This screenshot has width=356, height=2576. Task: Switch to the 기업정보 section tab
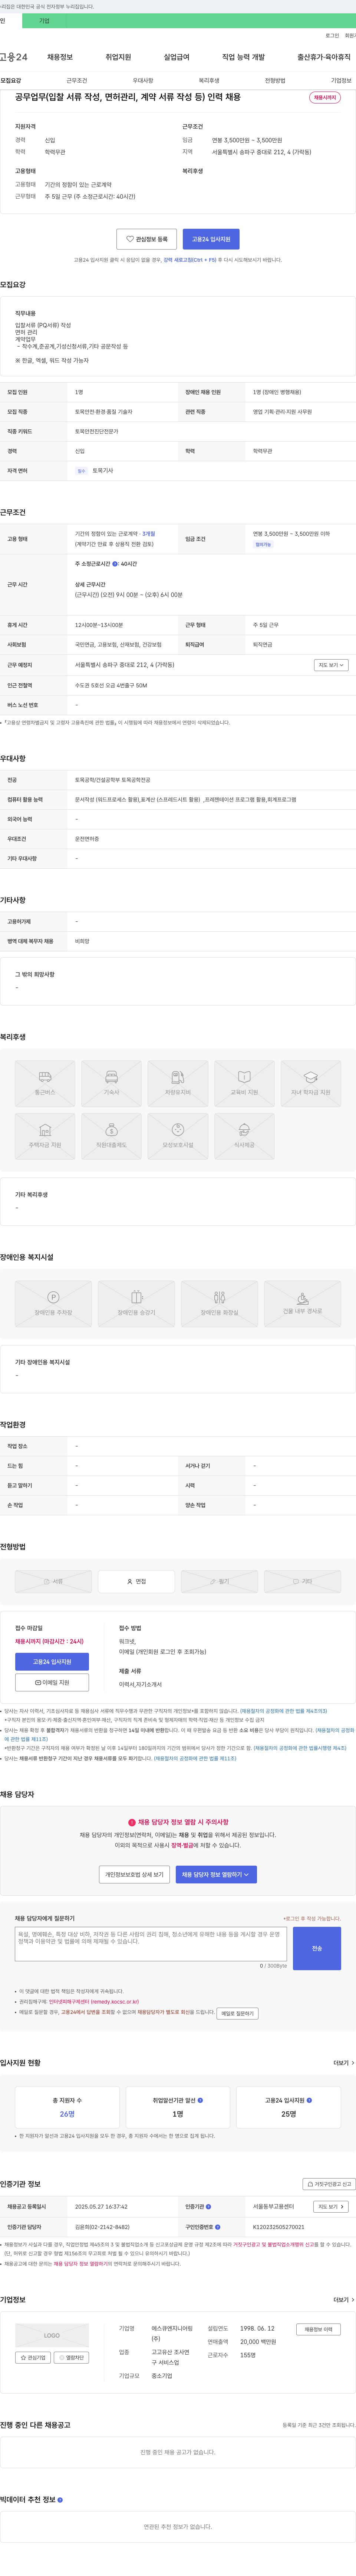[341, 80]
